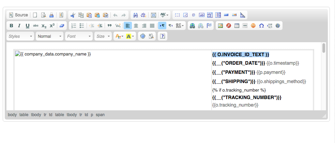Open the Styles dropdown
The width and height of the screenshot is (335, 143).
pyautogui.click(x=20, y=36)
